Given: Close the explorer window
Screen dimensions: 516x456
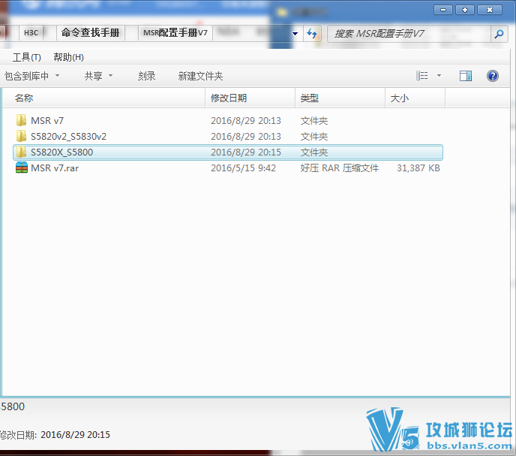Looking at the screenshot, I should (x=490, y=10).
